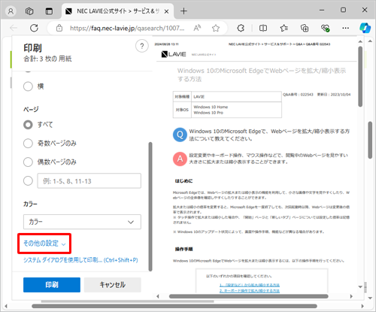Screen dimensions: 376x312
Task: Click the はじめに heading in preview
Action: coord(183,181)
